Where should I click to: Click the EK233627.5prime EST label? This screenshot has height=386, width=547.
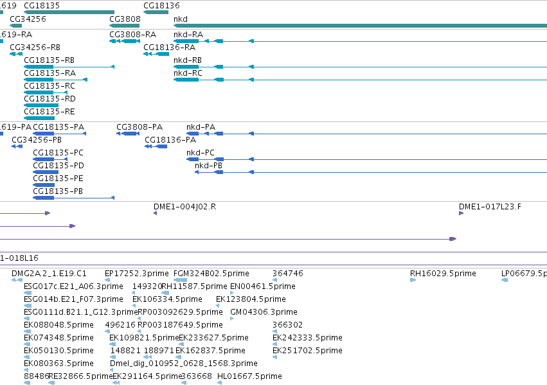tap(213, 338)
